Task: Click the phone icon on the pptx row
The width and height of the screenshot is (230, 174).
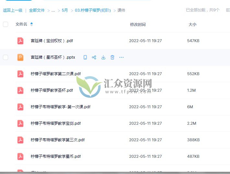Action: click(85, 57)
